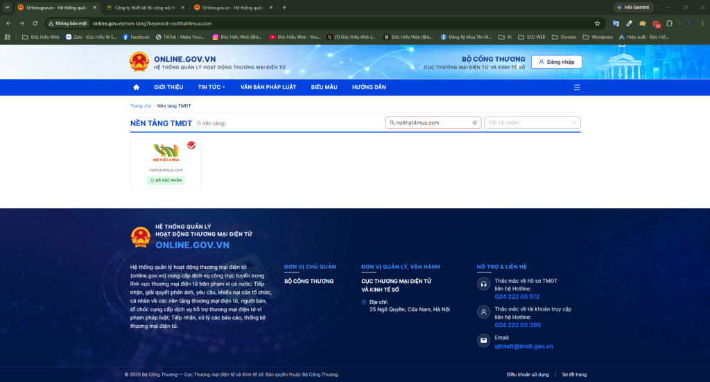The height and width of the screenshot is (382, 710).
Task: Bookmark this page with the star icon
Action: (x=597, y=24)
